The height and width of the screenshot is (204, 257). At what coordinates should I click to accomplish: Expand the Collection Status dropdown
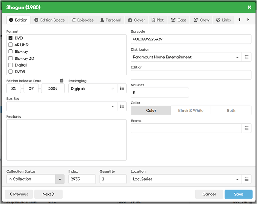point(60,179)
